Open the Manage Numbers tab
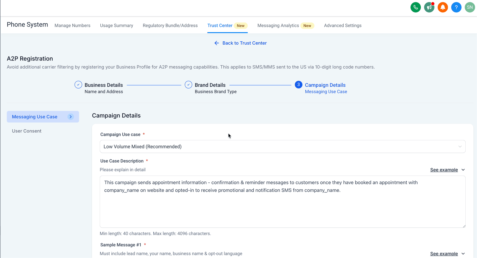The image size is (477, 258). tap(72, 26)
